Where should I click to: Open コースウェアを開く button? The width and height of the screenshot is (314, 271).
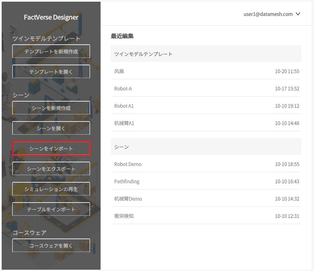[x=51, y=246]
